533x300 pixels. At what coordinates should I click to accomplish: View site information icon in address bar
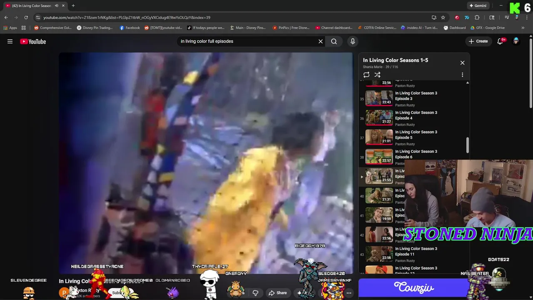coord(38,17)
